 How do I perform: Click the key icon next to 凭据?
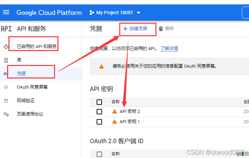coord(6,74)
